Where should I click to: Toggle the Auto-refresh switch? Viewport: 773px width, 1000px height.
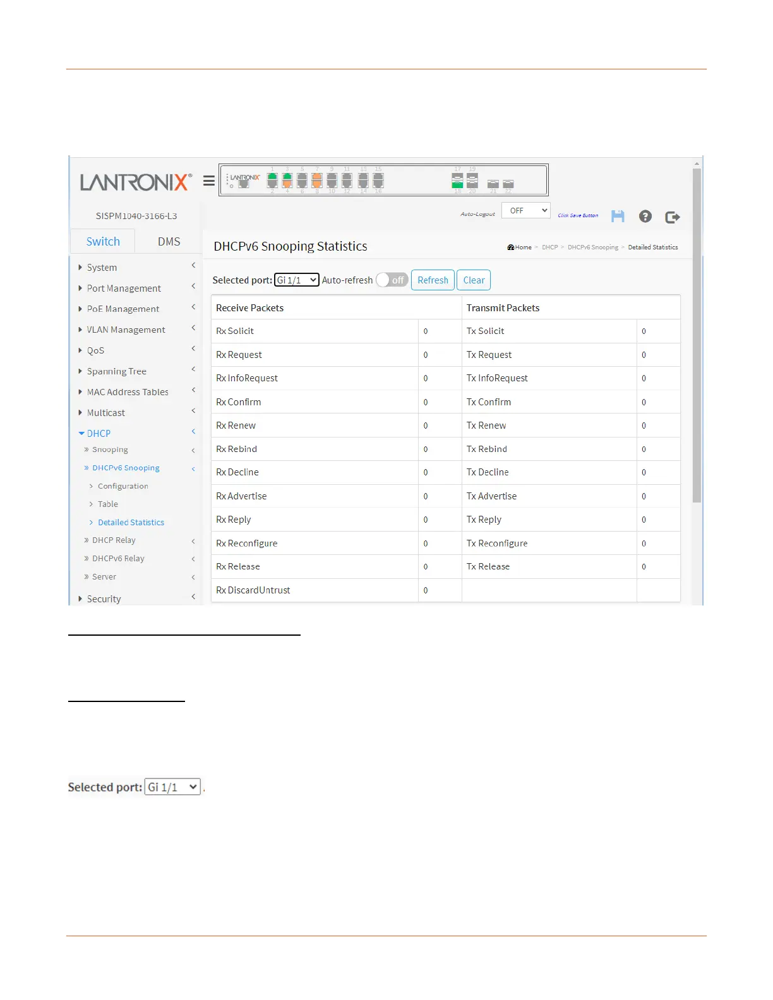pyautogui.click(x=392, y=280)
